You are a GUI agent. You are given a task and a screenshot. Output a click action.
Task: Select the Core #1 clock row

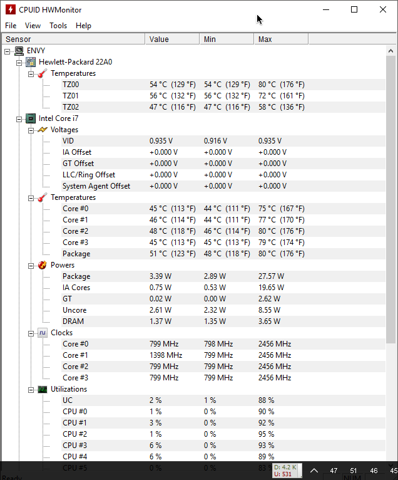pos(223,355)
